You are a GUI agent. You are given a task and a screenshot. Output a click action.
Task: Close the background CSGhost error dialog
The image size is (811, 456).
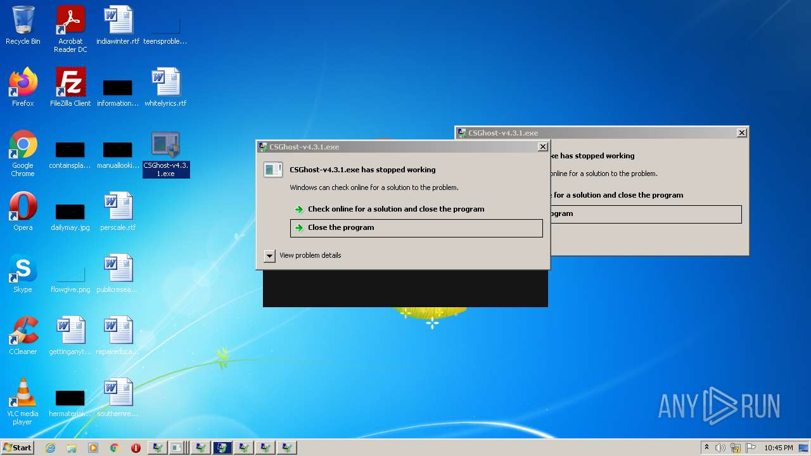[x=741, y=133]
